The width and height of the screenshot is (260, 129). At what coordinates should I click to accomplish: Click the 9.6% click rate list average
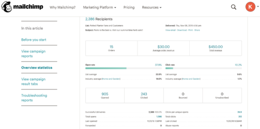coord(239,74)
